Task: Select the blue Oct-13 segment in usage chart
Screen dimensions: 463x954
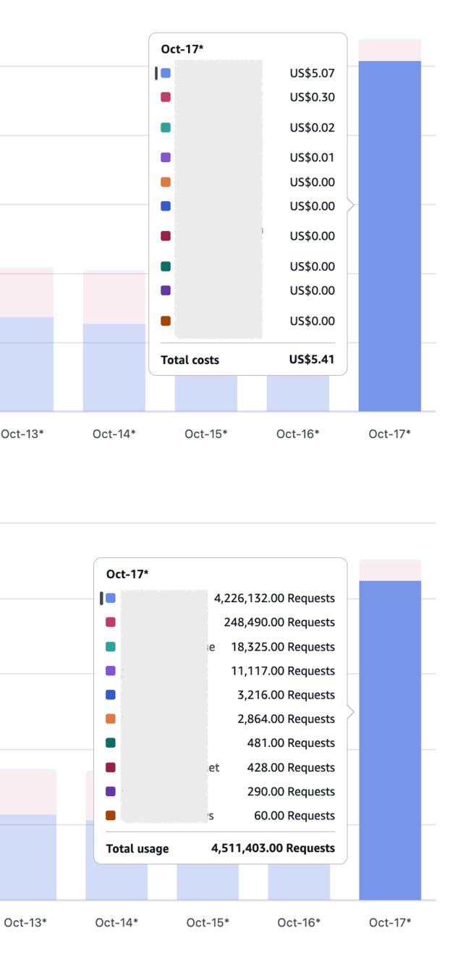Action: click(28, 857)
